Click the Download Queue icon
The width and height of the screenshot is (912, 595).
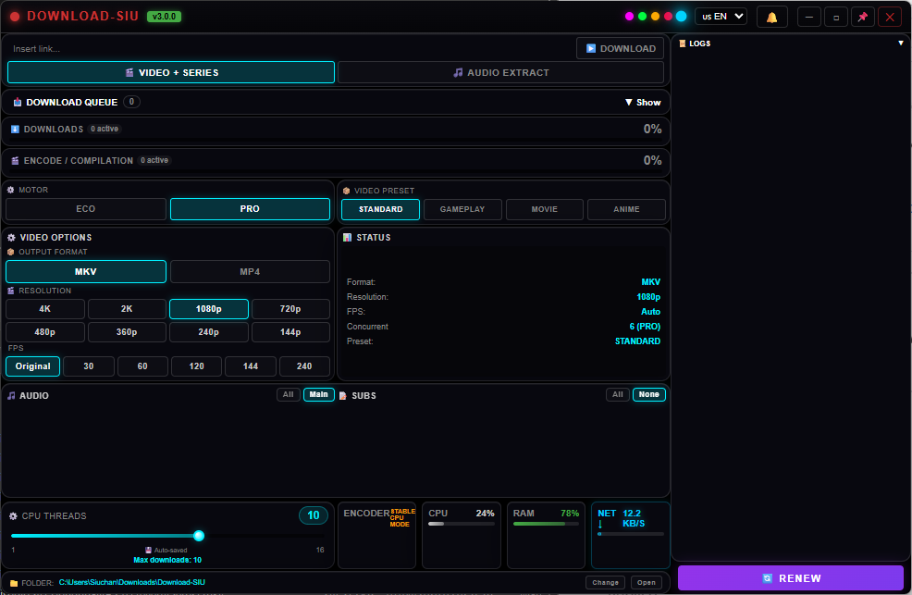pyautogui.click(x=18, y=103)
